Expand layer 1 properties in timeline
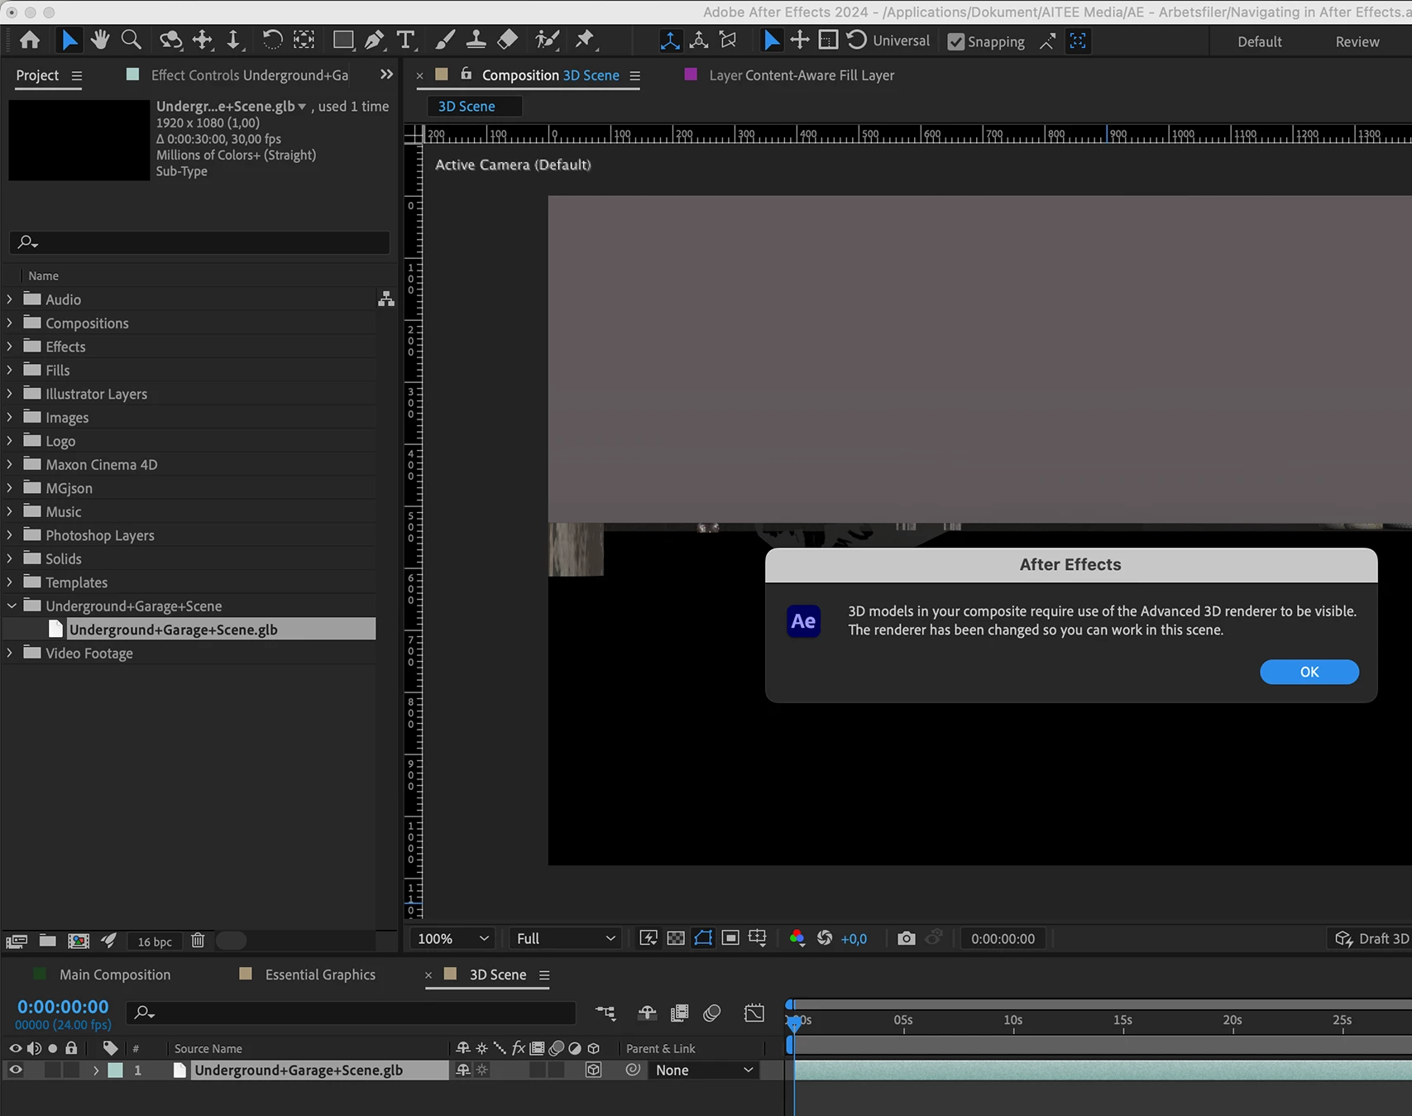 point(96,1070)
